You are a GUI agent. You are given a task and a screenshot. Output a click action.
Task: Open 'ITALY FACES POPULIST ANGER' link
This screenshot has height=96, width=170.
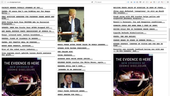72,91
